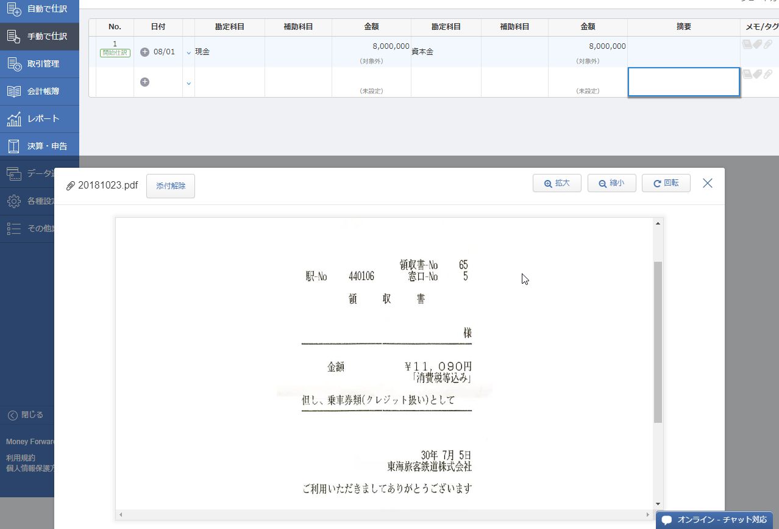The height and width of the screenshot is (529, 779).
Task: Open 自動で仕訳 in the sidebar
Action: click(x=40, y=9)
